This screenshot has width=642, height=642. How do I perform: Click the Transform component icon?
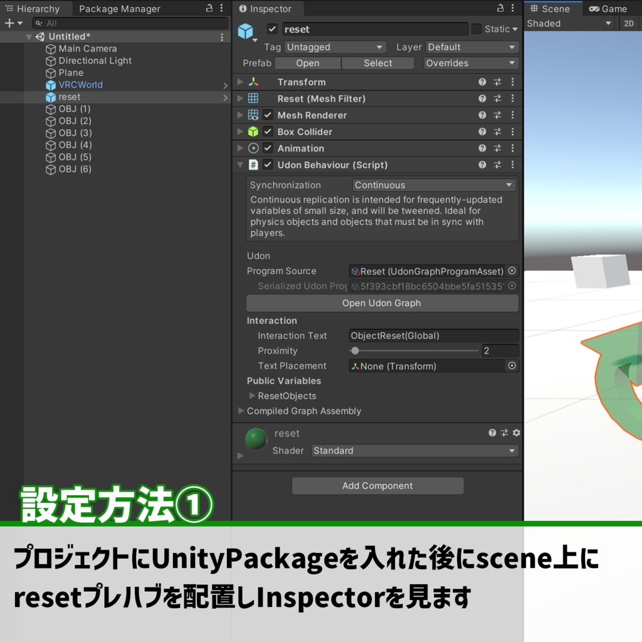click(x=253, y=82)
